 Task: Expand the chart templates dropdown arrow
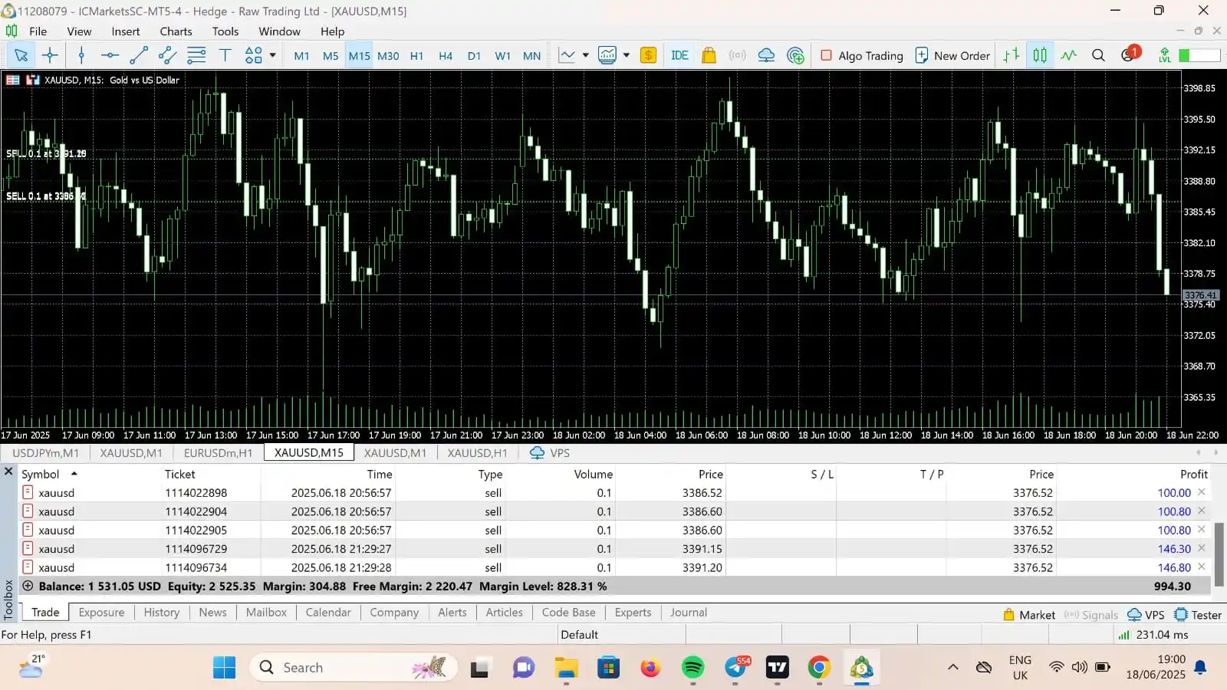(627, 55)
